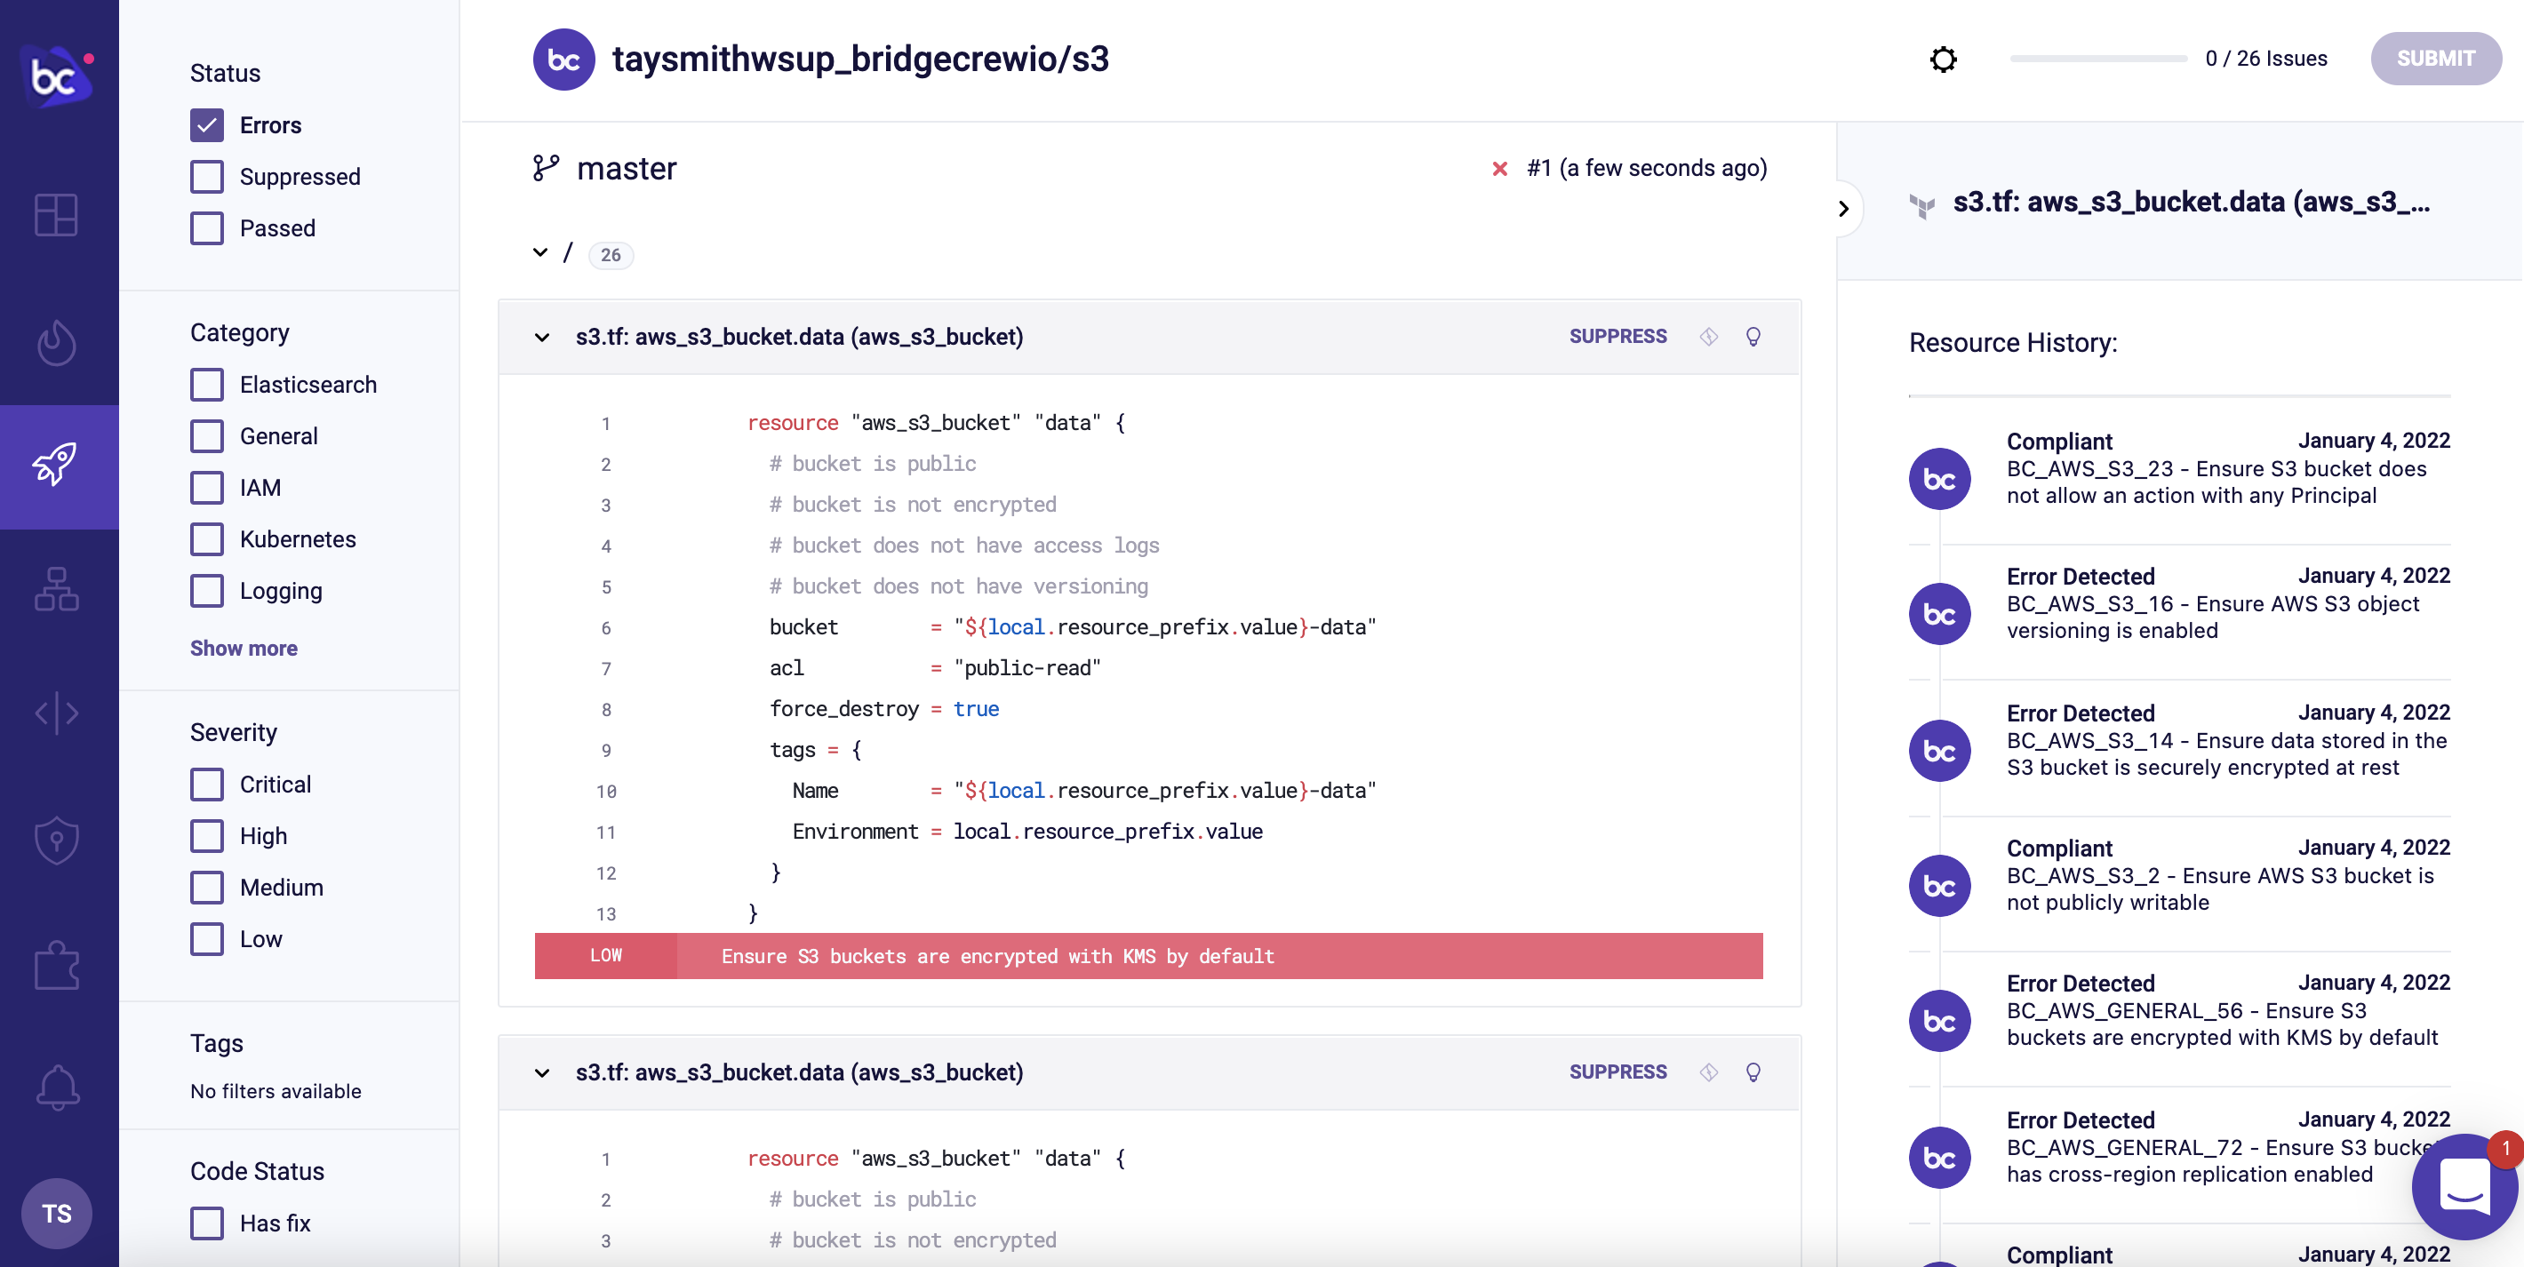This screenshot has height=1267, width=2524.
Task: Click the LOW severity KMS encryption error bar
Action: click(x=1148, y=955)
